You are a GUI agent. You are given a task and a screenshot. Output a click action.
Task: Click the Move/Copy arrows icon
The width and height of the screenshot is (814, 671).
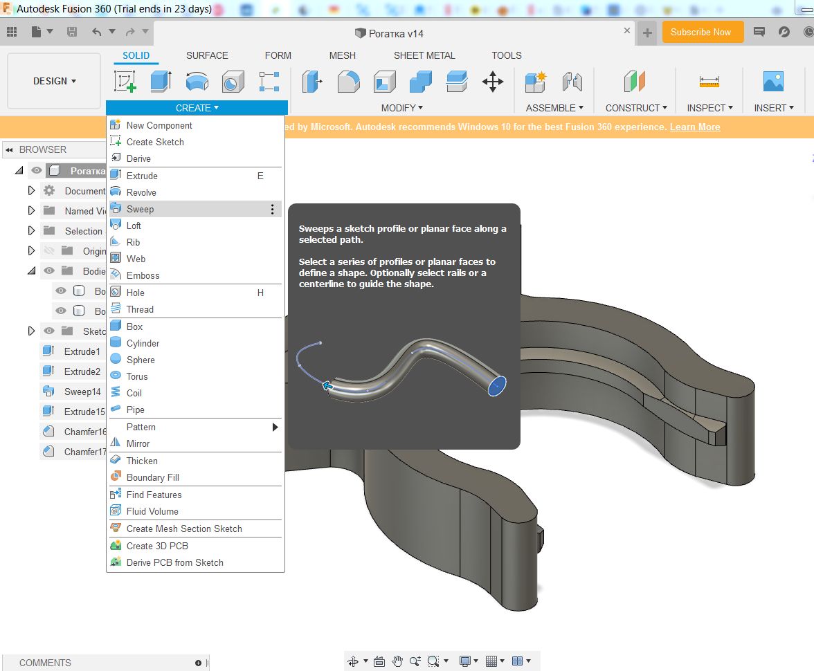[492, 82]
